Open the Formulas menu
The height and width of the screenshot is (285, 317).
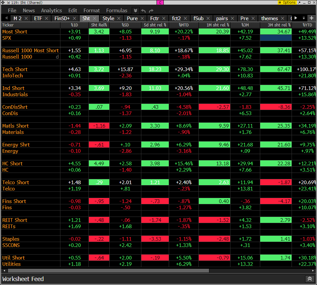[x=117, y=11]
